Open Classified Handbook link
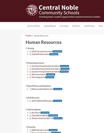 click(40, 115)
